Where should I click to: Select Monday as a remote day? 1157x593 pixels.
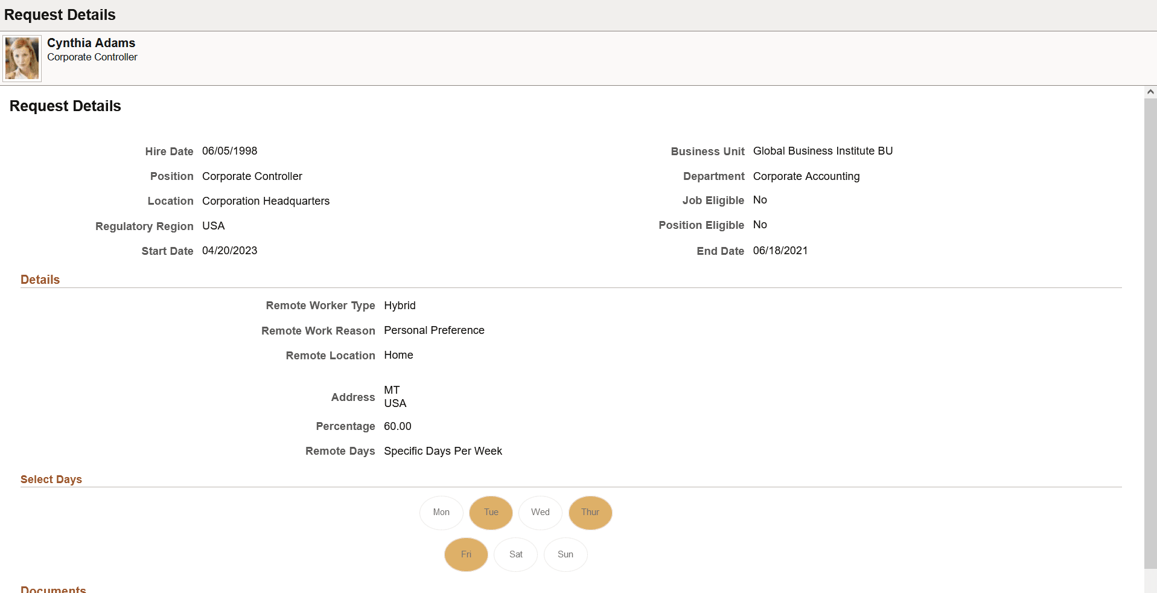click(x=441, y=513)
